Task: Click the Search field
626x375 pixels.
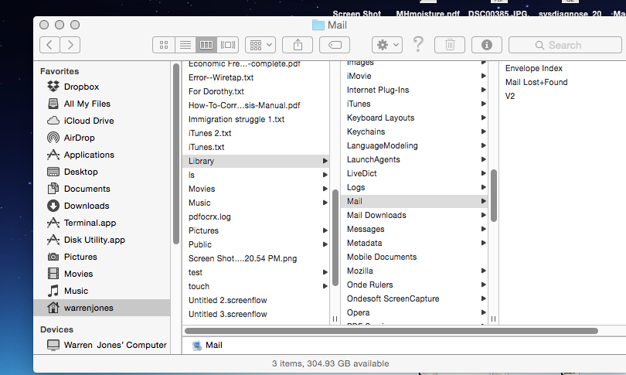Action: pyautogui.click(x=565, y=45)
